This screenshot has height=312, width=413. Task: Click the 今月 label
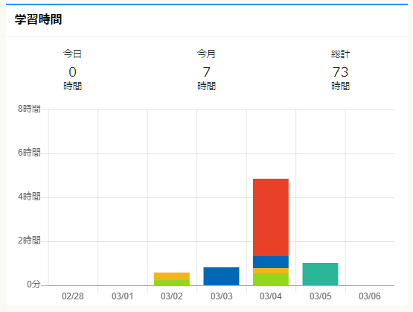207,54
